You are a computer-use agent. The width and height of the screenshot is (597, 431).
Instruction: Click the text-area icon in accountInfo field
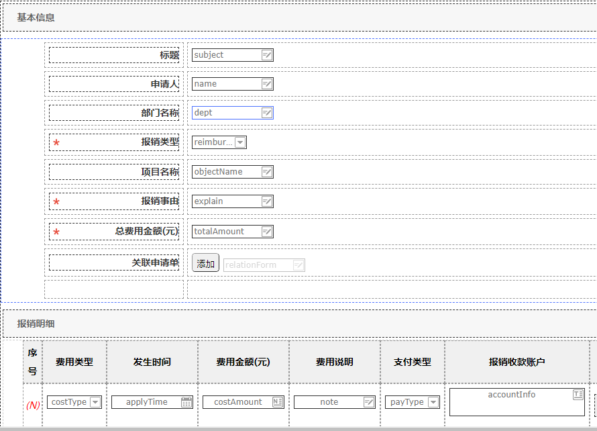(578, 395)
